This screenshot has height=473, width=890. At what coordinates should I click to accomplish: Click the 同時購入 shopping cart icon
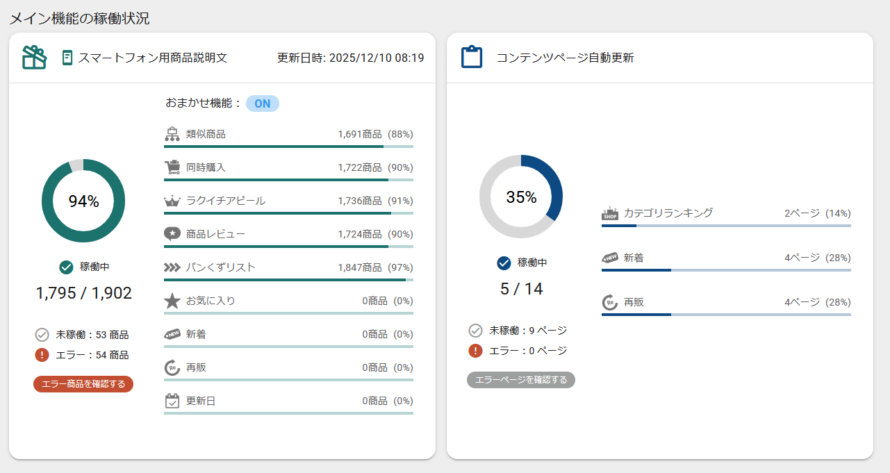(172, 167)
